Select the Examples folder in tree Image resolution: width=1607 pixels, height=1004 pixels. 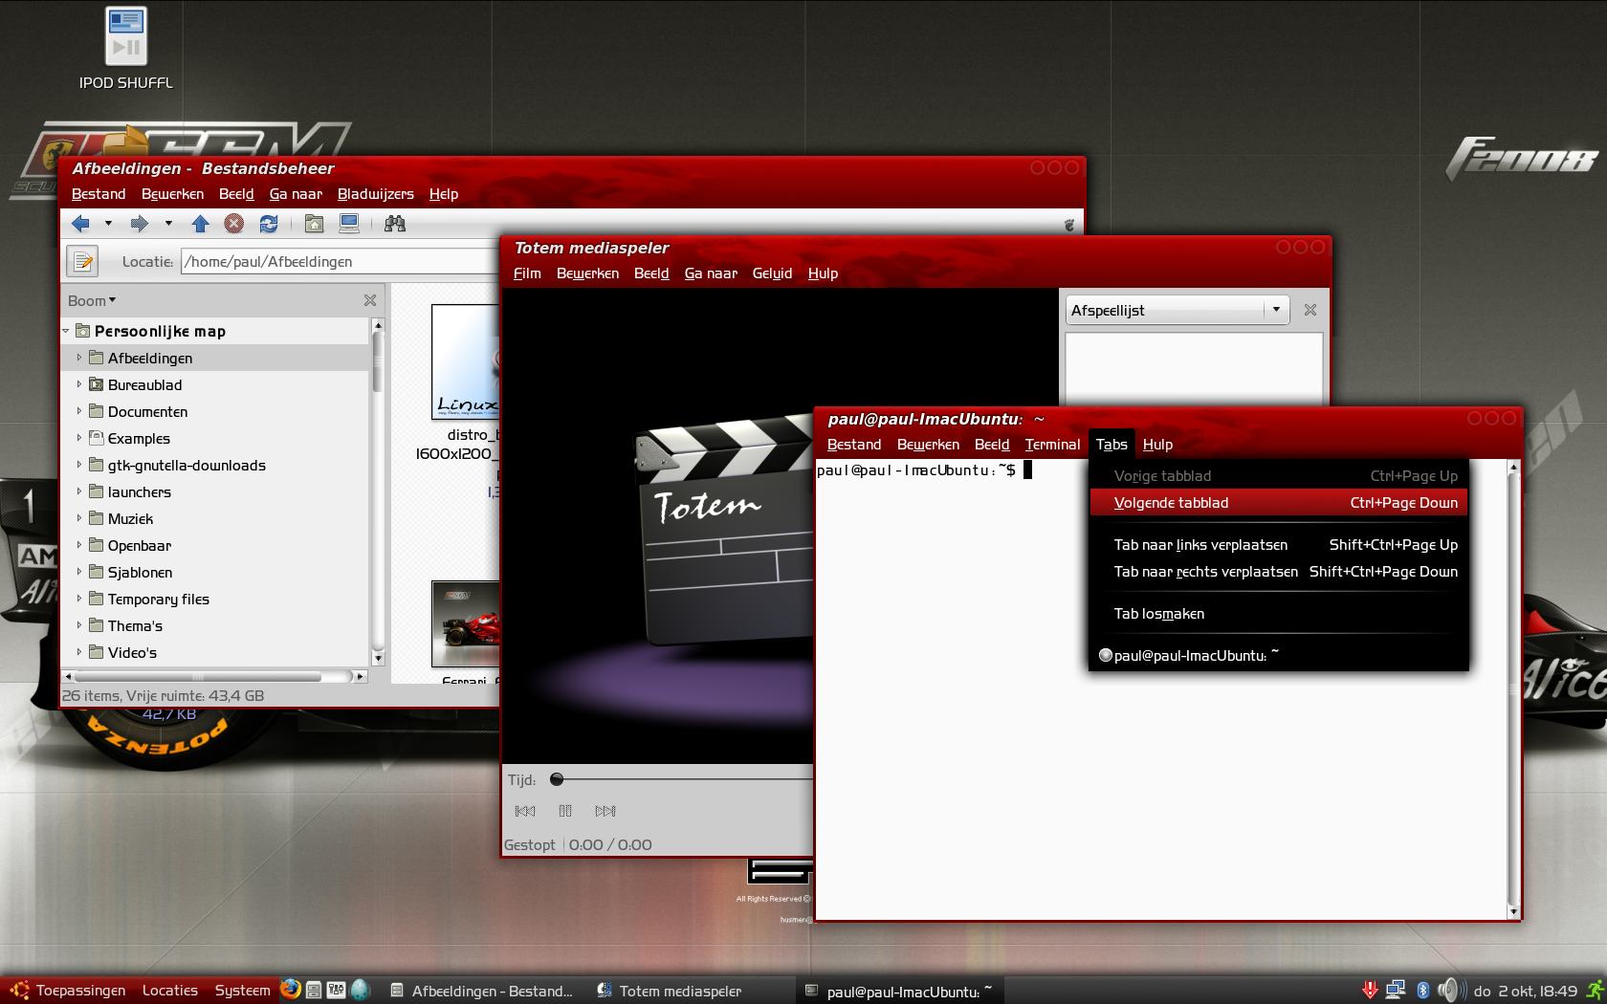pos(138,439)
